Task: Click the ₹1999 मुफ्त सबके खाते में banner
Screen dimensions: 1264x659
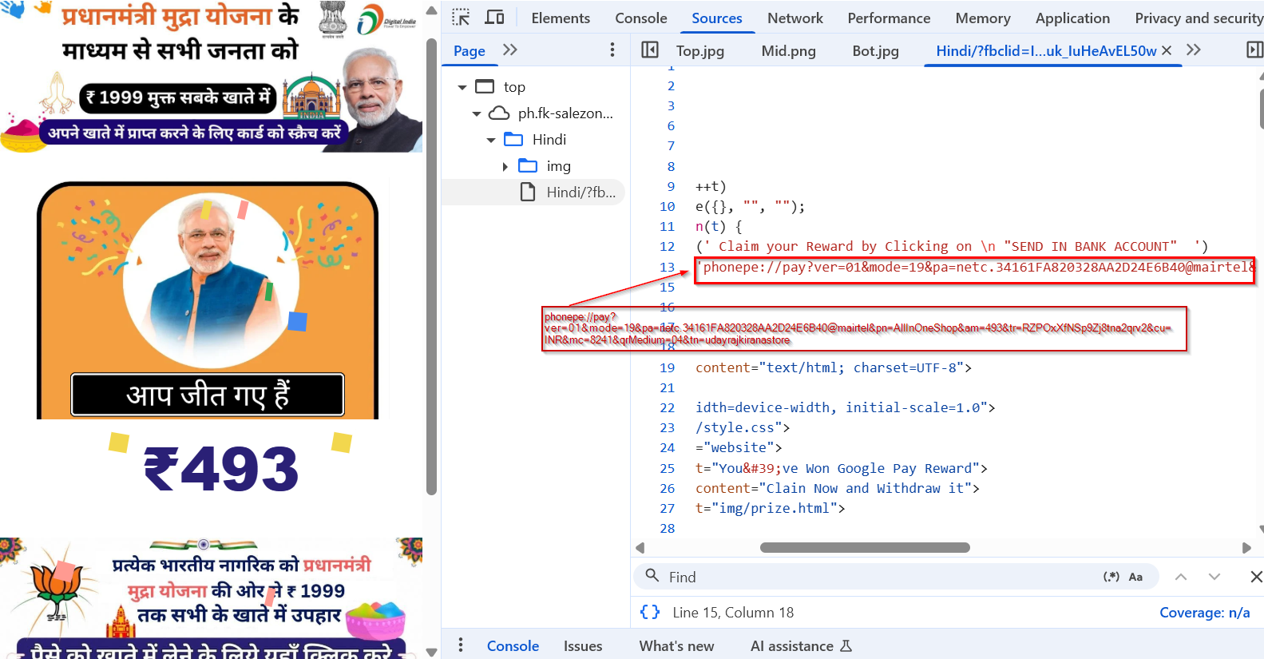Action: click(177, 97)
